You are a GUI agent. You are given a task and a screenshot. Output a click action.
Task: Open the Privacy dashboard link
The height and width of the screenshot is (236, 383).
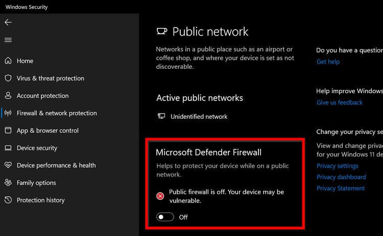(341, 177)
